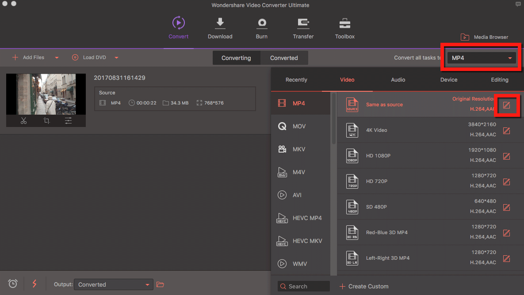524x295 pixels.
Task: Edit Left-Right 3D MP4 preset settings
Action: (x=507, y=259)
